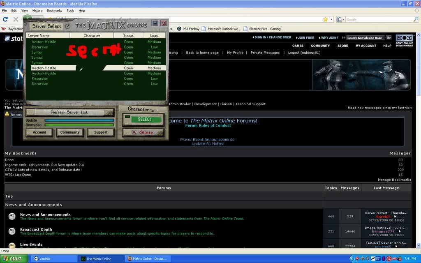The height and width of the screenshot is (263, 421).
Task: Click the bookmark star in address bar
Action: pyautogui.click(x=325, y=19)
